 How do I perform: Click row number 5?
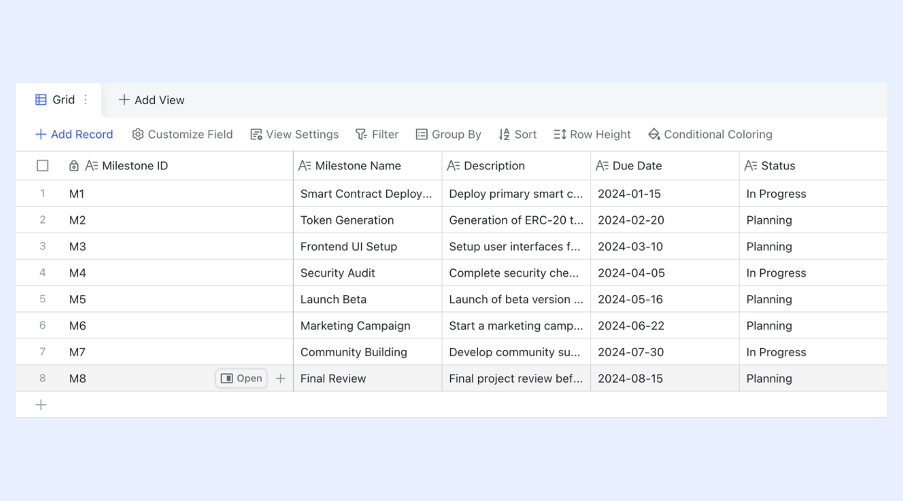pyautogui.click(x=42, y=299)
